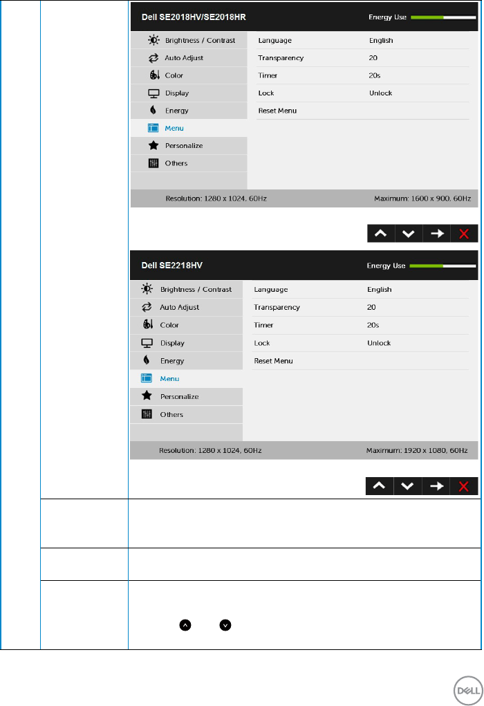Click down arrow button under SE2218HV menu
The height and width of the screenshot is (706, 484).
[x=407, y=486]
